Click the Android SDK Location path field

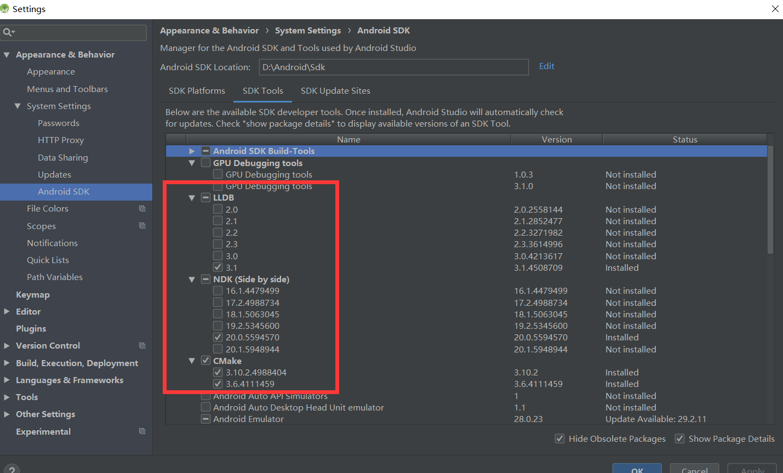(x=393, y=67)
